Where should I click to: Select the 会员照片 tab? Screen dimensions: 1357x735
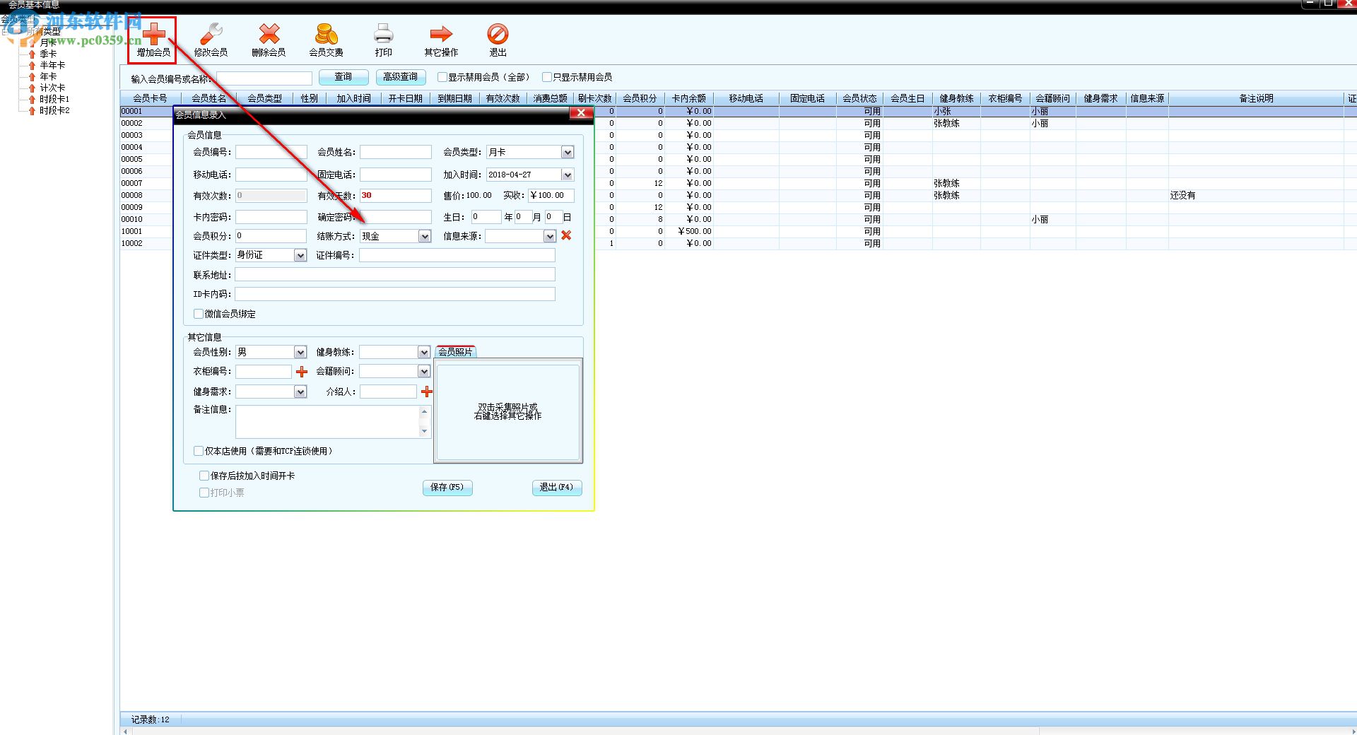point(455,351)
